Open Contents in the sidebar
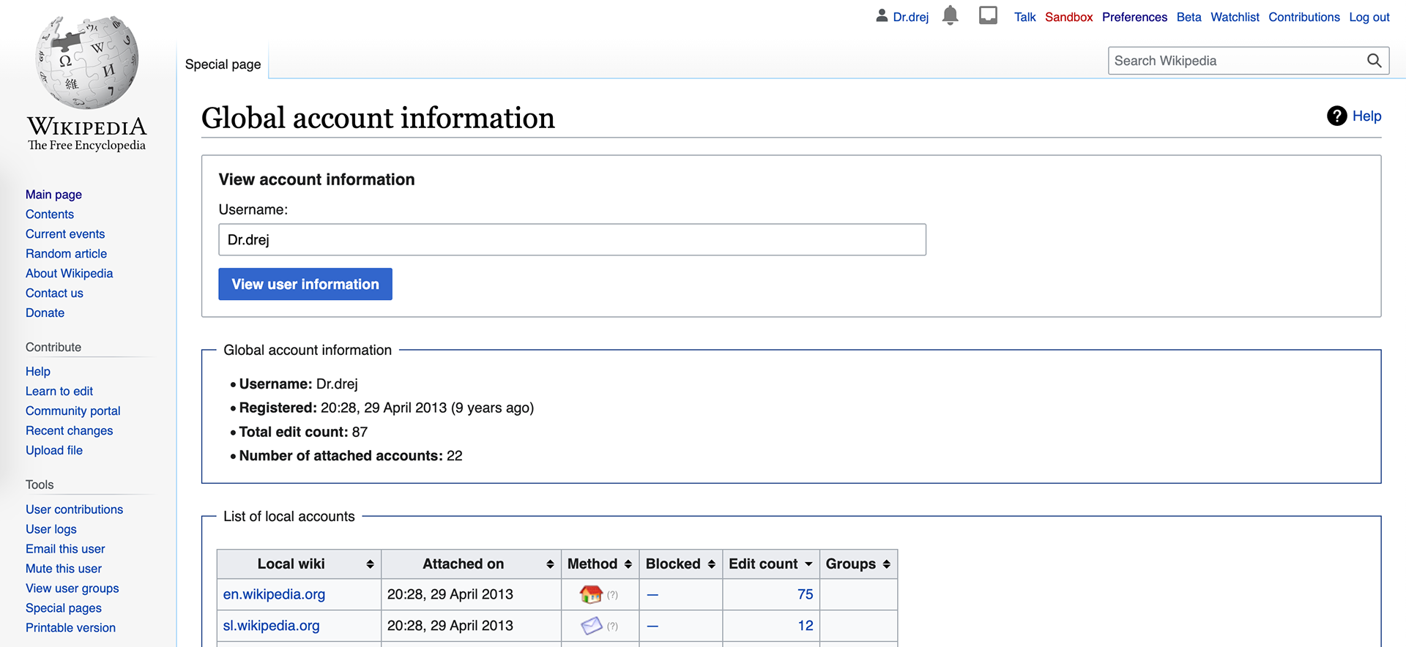 pos(50,214)
